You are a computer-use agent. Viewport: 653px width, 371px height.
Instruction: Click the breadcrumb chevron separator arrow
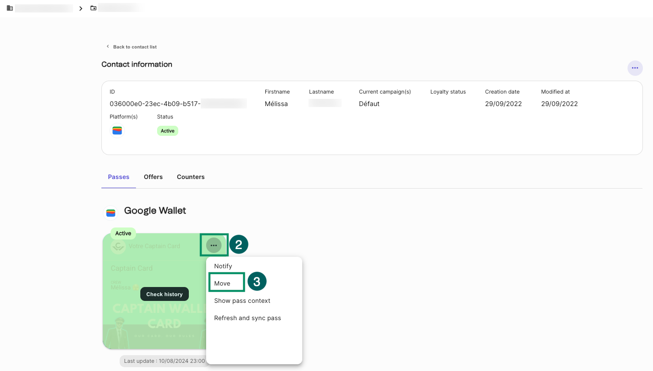click(81, 8)
